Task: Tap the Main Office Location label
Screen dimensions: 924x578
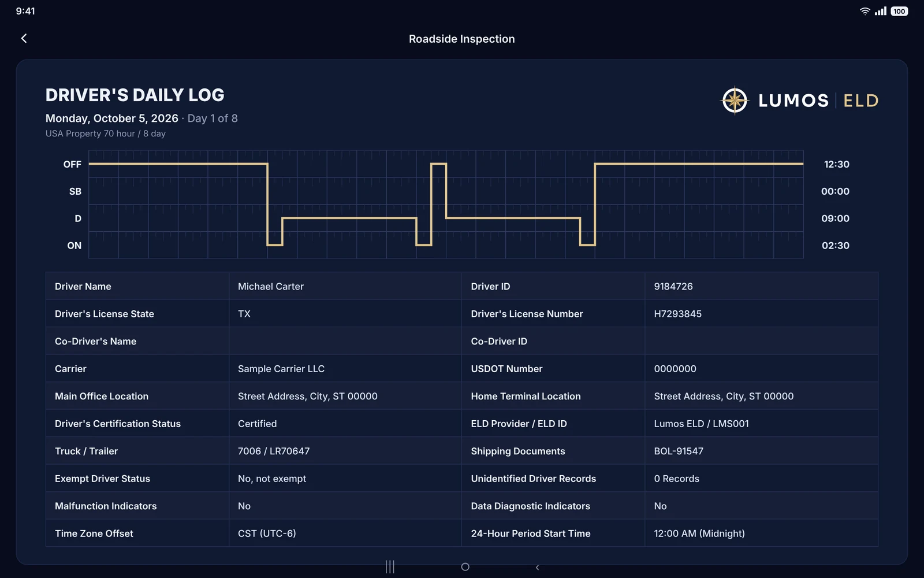Action: 102,396
